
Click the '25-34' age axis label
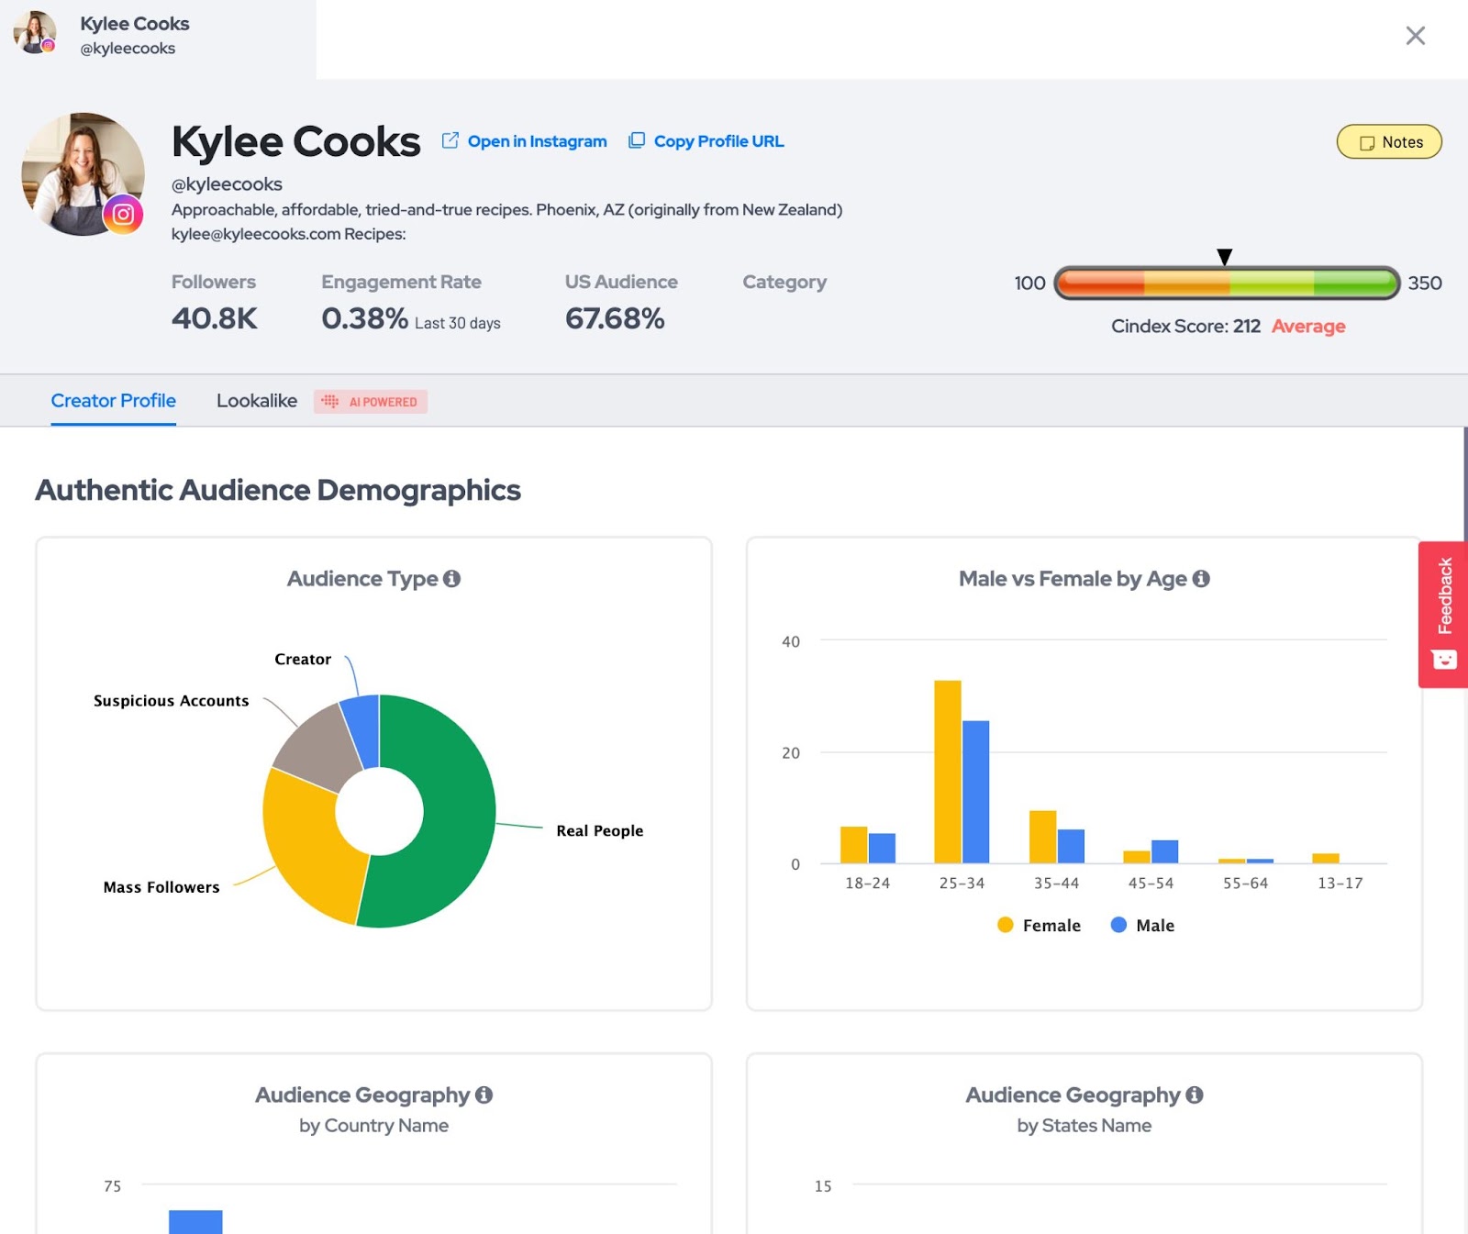962,884
